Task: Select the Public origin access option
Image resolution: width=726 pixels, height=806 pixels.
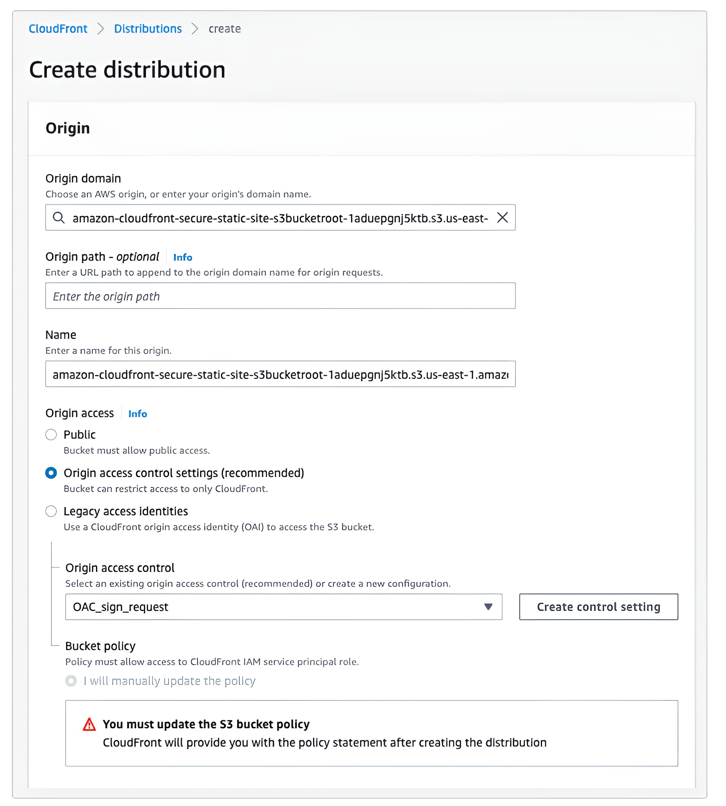Action: point(51,434)
